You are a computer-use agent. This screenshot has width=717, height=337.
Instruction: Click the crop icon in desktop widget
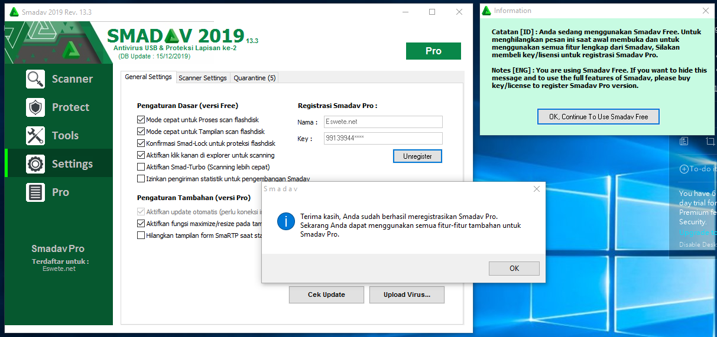(710, 141)
